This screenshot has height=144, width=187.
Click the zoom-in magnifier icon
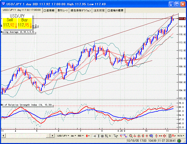pos(130,136)
